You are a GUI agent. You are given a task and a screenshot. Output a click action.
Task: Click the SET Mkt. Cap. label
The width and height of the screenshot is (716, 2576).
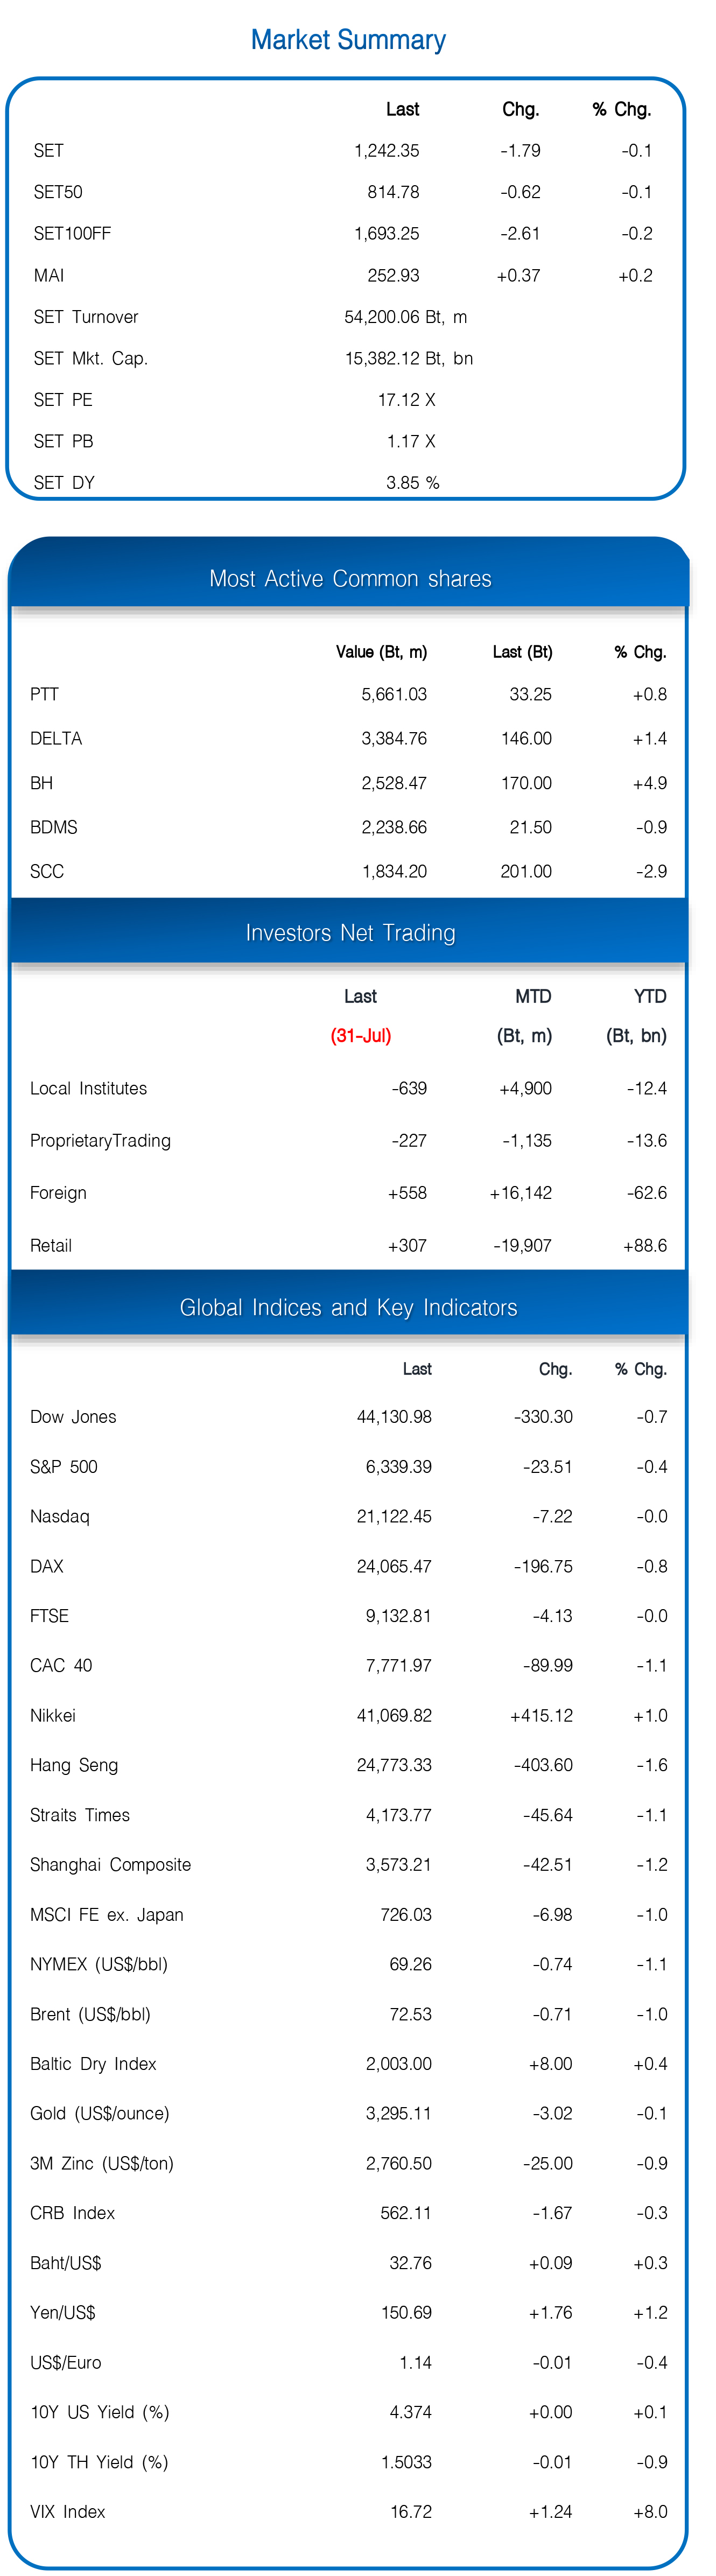coord(91,358)
